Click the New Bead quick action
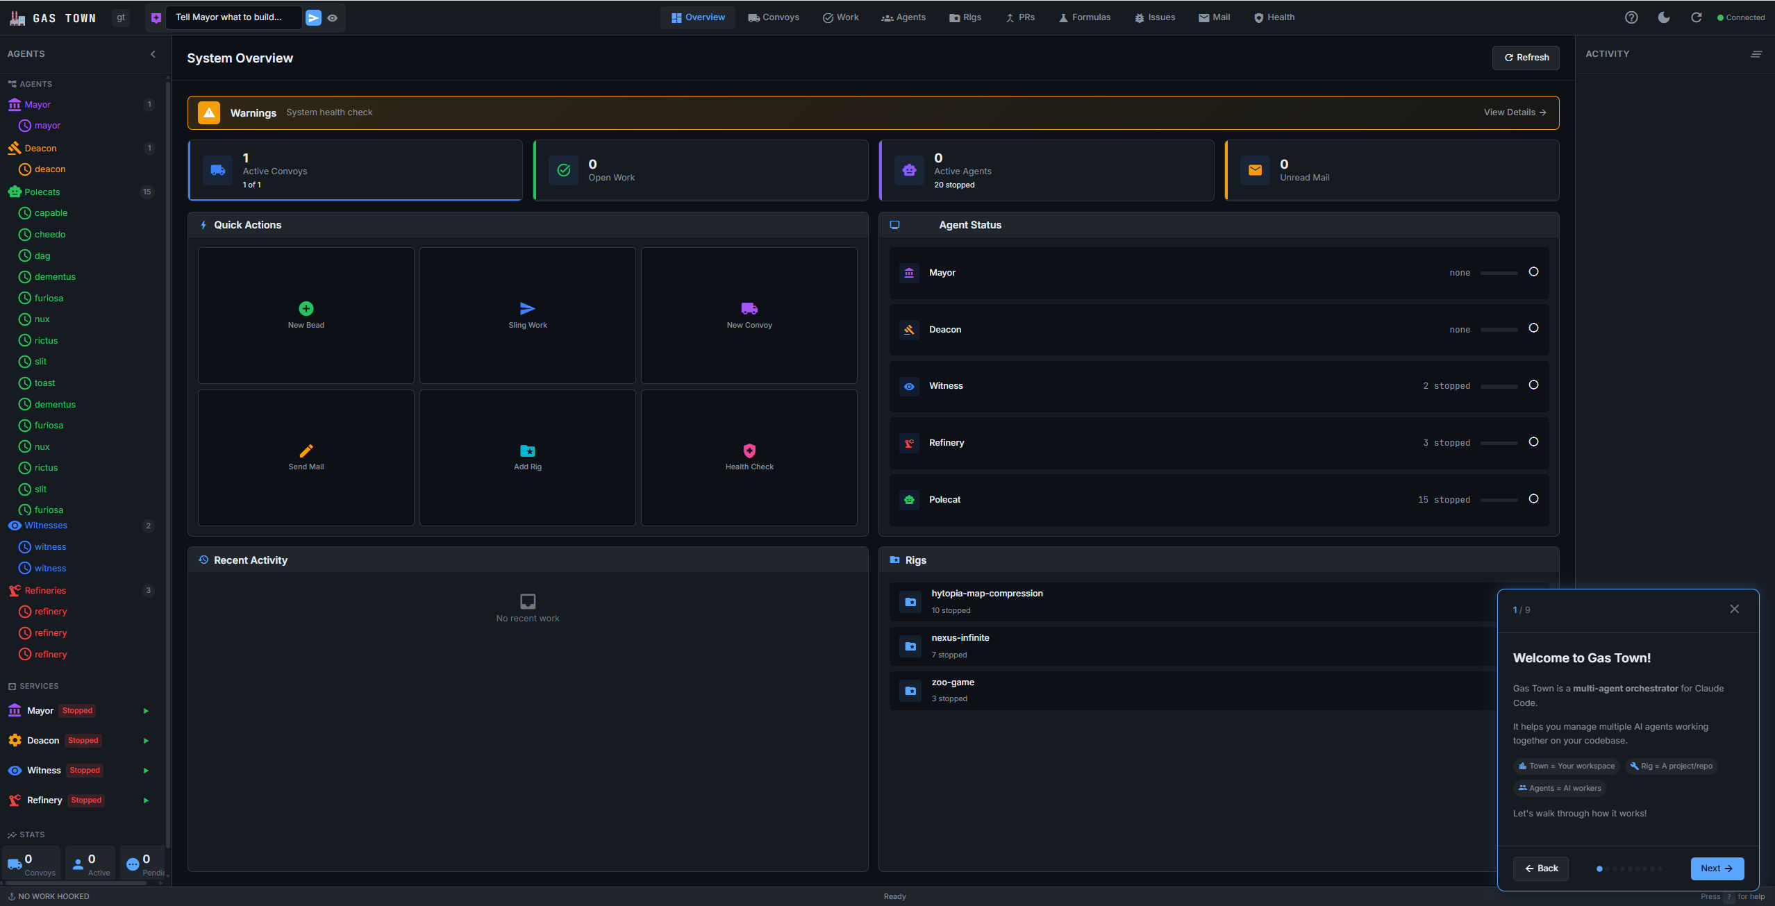1775x906 pixels. (x=306, y=314)
